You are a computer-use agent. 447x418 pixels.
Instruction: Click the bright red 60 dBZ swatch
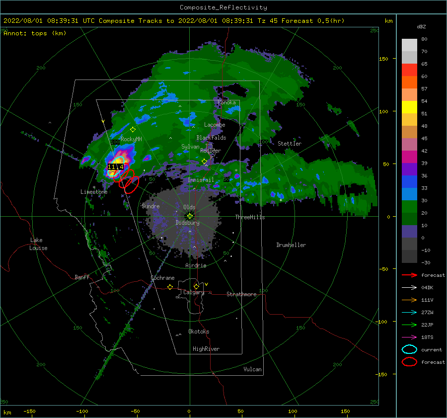[x=409, y=70]
